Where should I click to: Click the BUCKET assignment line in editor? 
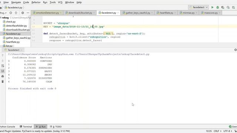click(57, 23)
